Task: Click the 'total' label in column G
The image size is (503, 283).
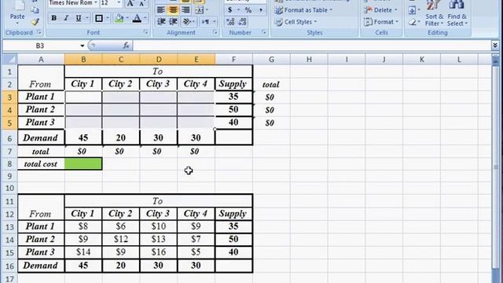Action: point(270,85)
